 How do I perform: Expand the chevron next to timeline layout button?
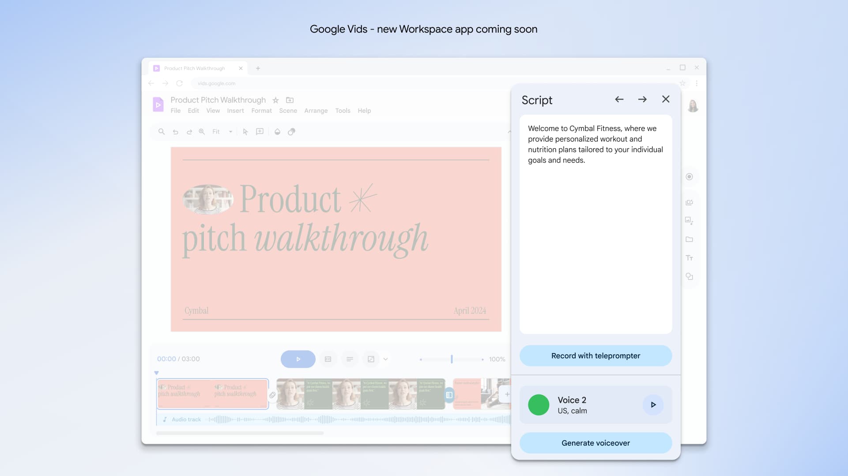click(x=385, y=359)
